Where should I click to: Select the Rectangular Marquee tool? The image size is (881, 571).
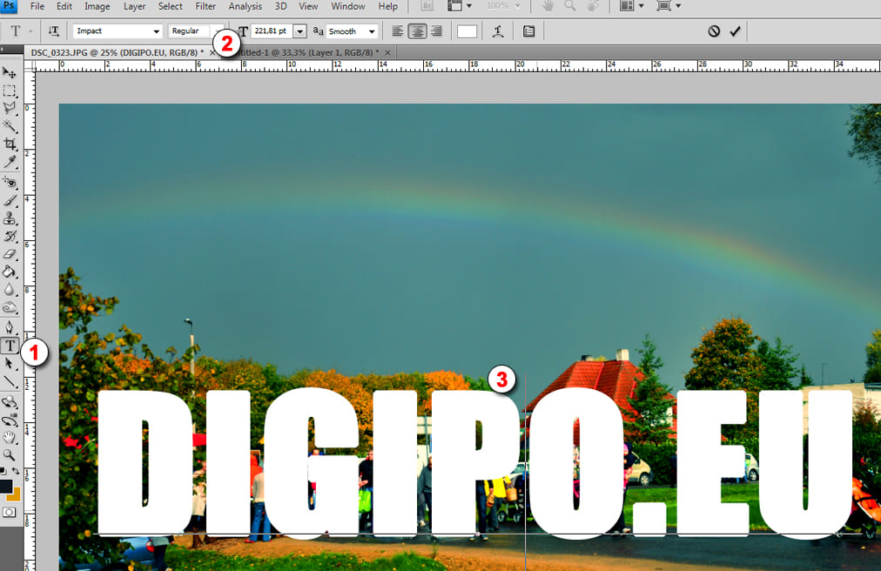click(10, 91)
